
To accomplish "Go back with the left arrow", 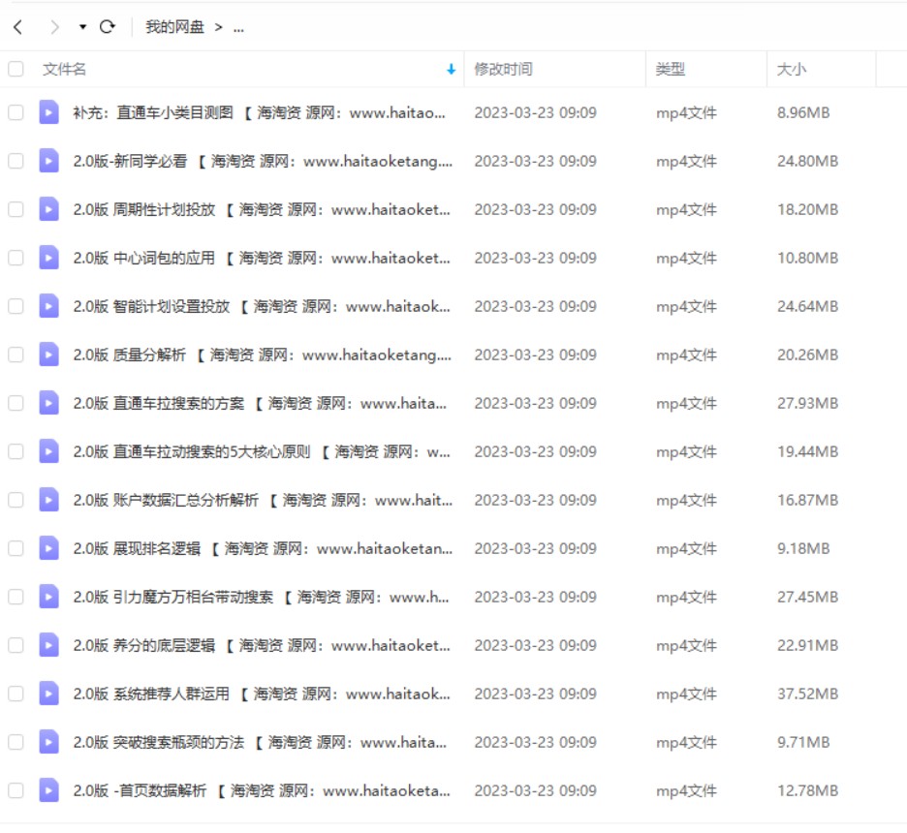I will [x=18, y=27].
